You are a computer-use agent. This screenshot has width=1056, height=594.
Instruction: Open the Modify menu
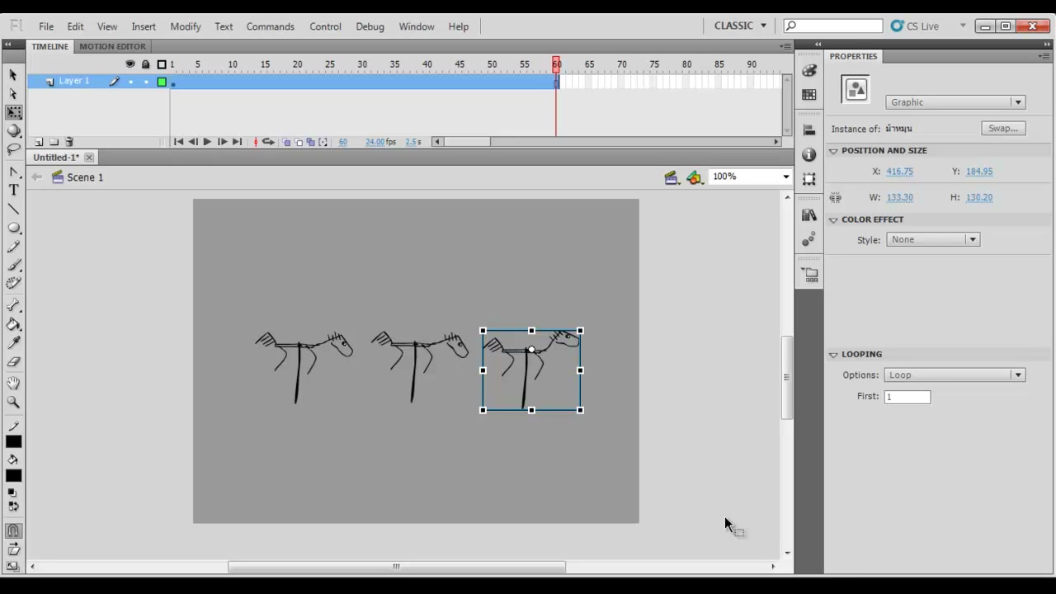(x=186, y=26)
